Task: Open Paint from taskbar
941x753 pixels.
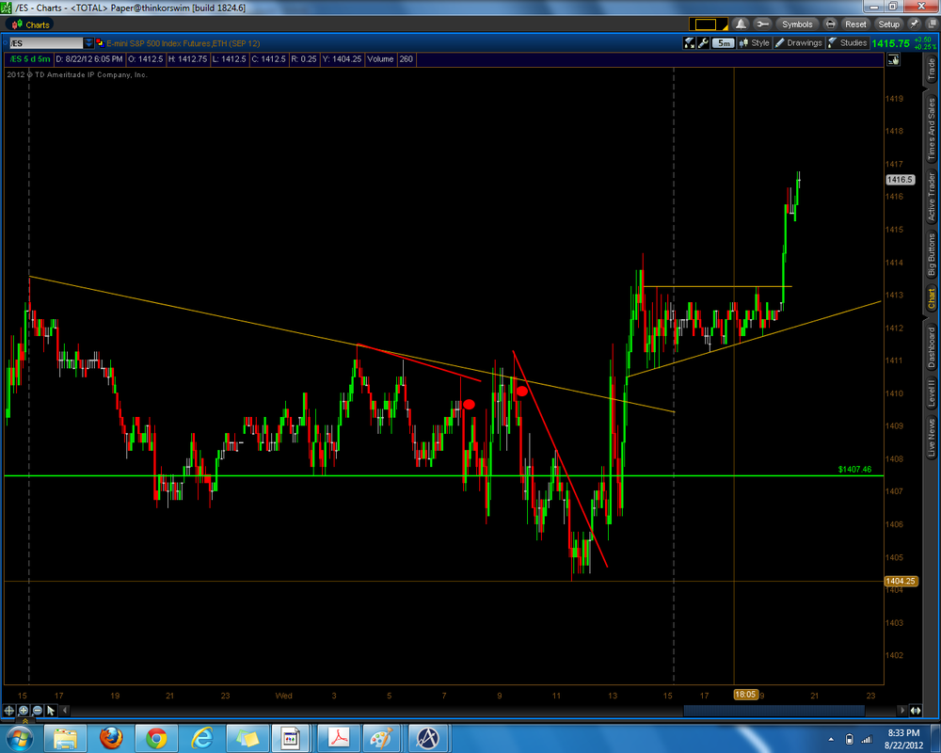Action: 382,738
